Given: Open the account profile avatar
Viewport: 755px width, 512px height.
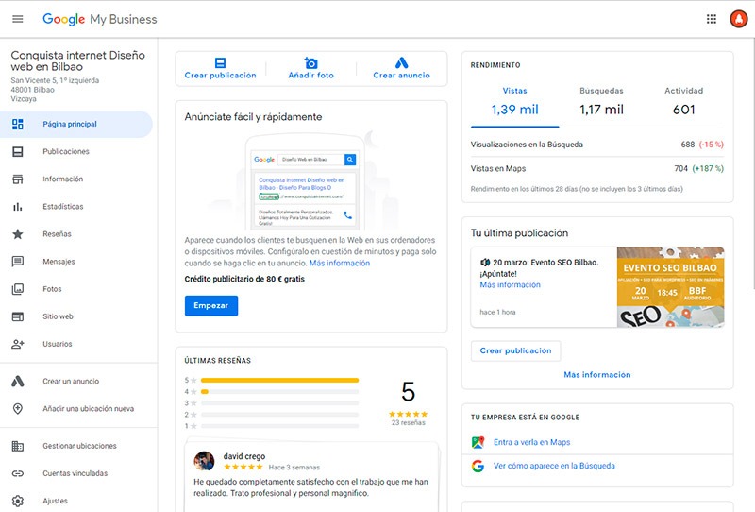Looking at the screenshot, I should click(738, 19).
